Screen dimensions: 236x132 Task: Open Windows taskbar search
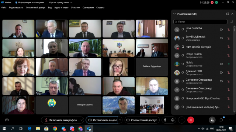[13, 129]
